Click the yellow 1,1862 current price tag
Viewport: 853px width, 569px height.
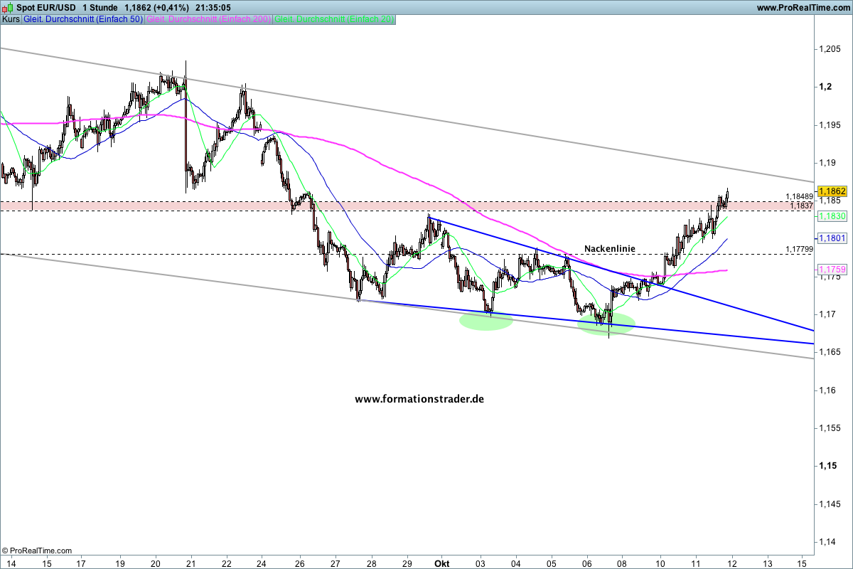[831, 191]
